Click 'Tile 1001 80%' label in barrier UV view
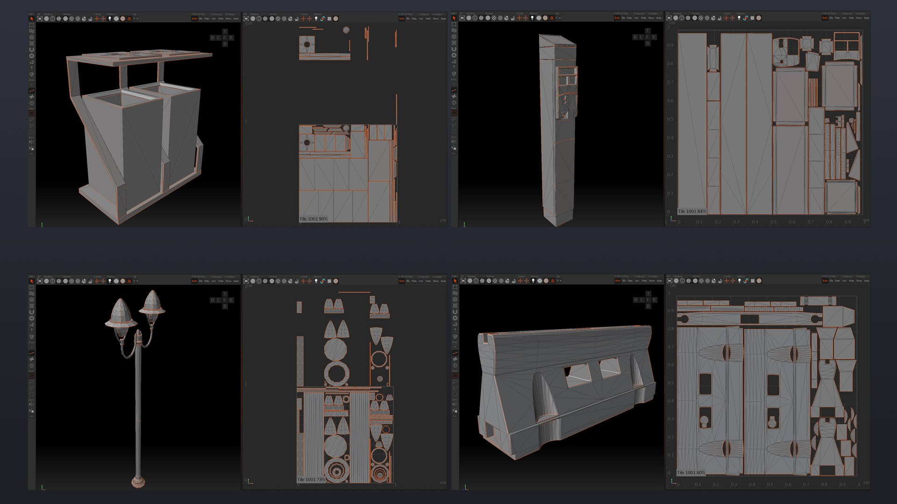Viewport: 897px width, 504px height. point(691,473)
